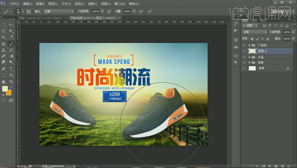The height and width of the screenshot is (168, 297).
Task: Expand the 广告词 group
Action: click(x=250, y=45)
